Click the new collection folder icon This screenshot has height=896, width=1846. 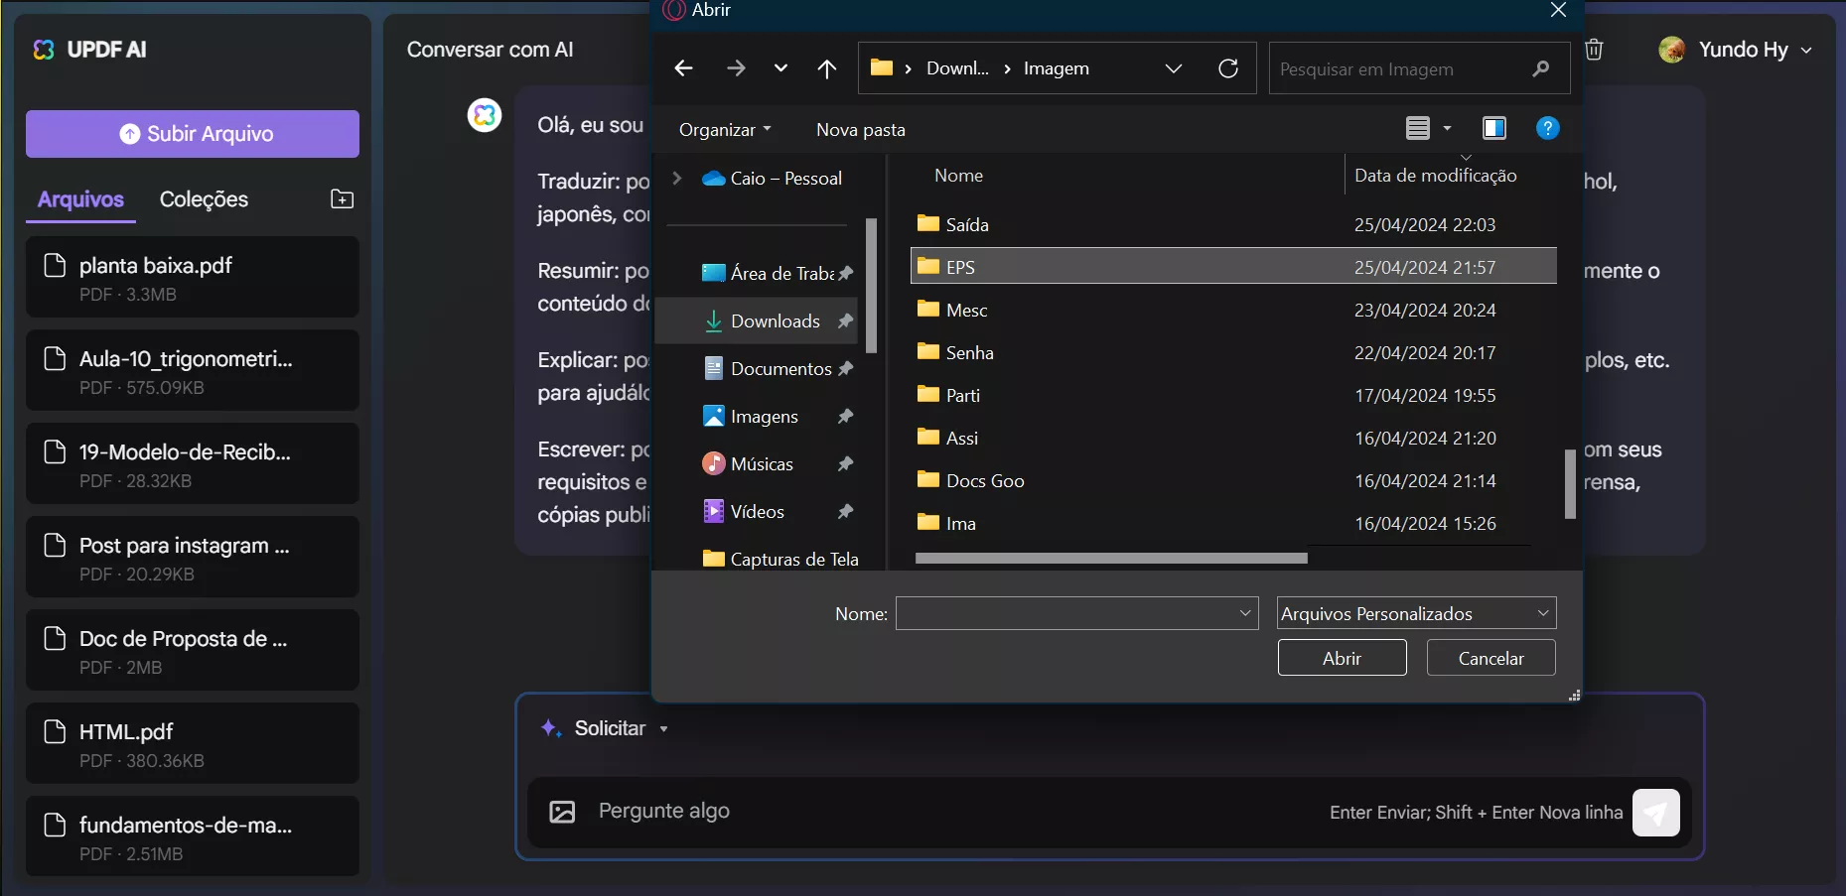(x=342, y=199)
